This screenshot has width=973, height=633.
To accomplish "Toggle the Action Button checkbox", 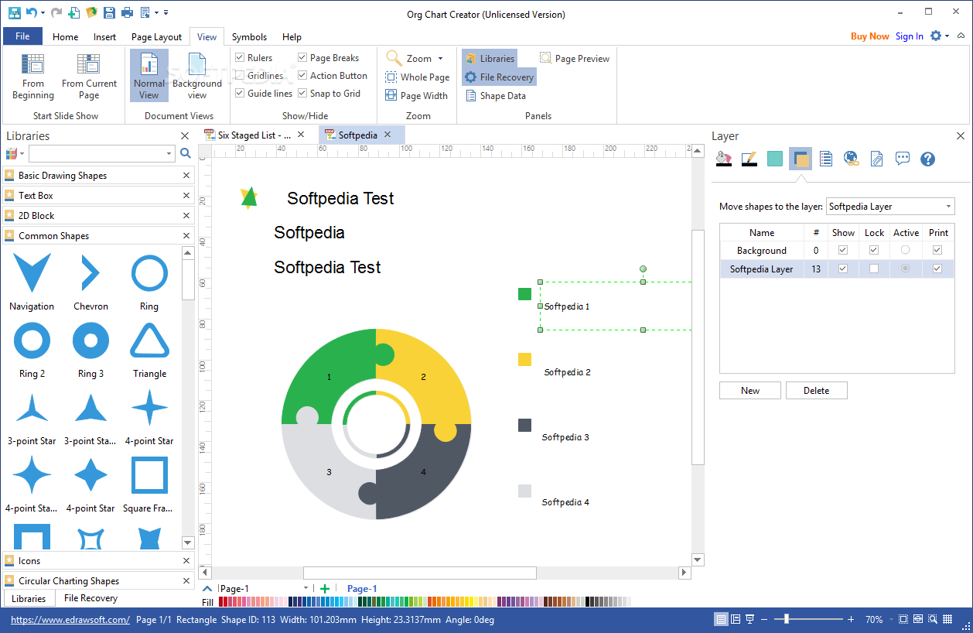I will 302,76.
